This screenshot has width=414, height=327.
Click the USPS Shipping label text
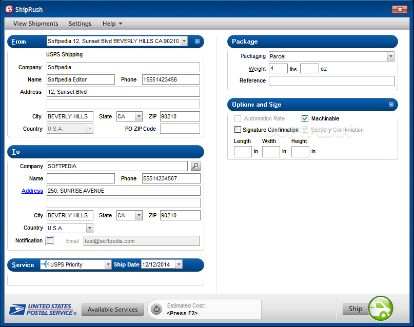pos(65,54)
